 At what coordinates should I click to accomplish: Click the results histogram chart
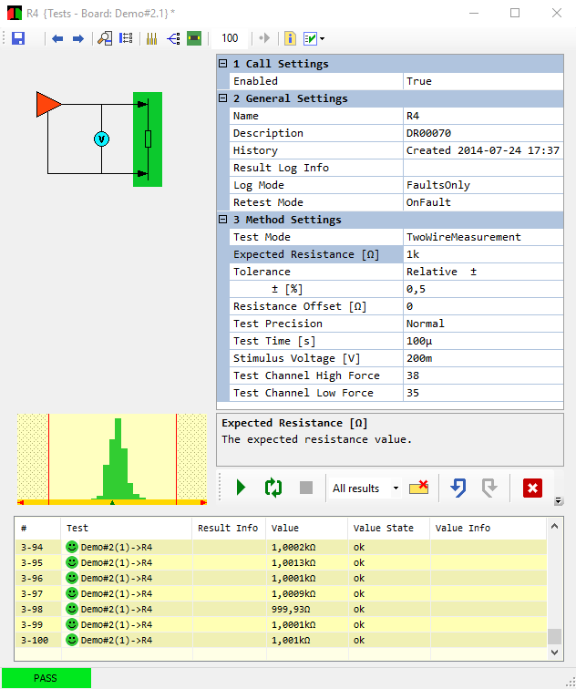(x=112, y=459)
